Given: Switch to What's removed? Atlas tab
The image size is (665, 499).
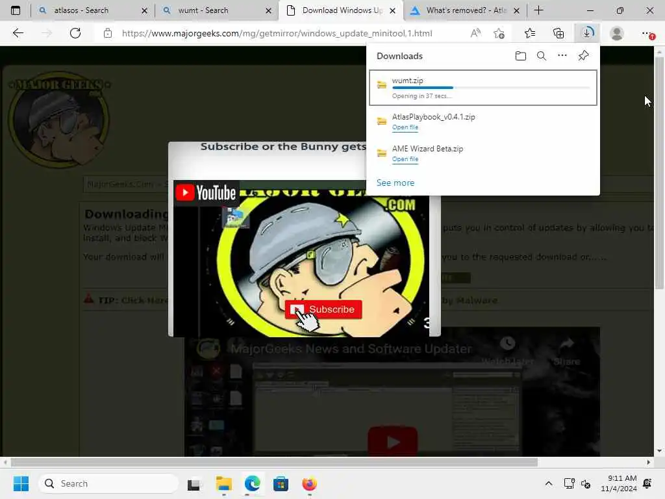Looking at the screenshot, I should [x=466, y=10].
